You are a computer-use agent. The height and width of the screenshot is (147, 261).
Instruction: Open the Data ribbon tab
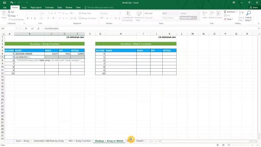pos(60,7)
